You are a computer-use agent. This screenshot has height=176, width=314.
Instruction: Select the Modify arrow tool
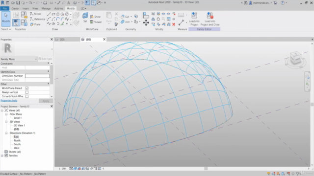[x=6, y=19]
